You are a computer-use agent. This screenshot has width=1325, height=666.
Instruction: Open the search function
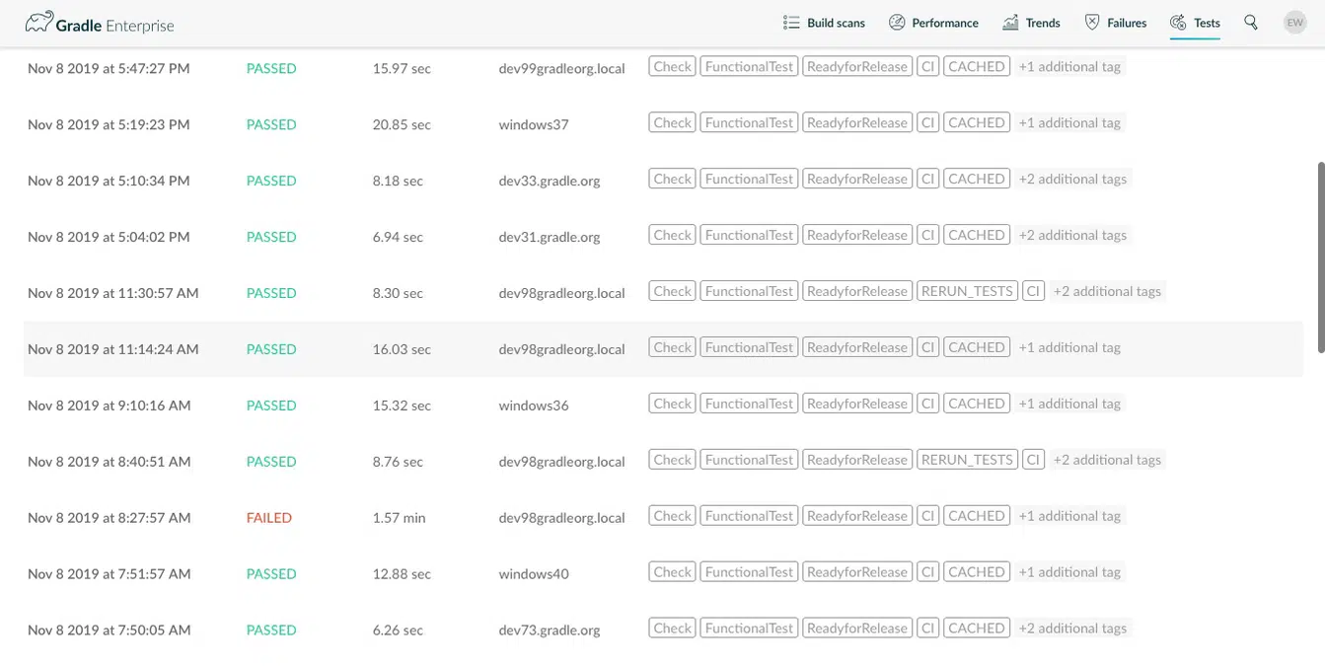tap(1250, 22)
